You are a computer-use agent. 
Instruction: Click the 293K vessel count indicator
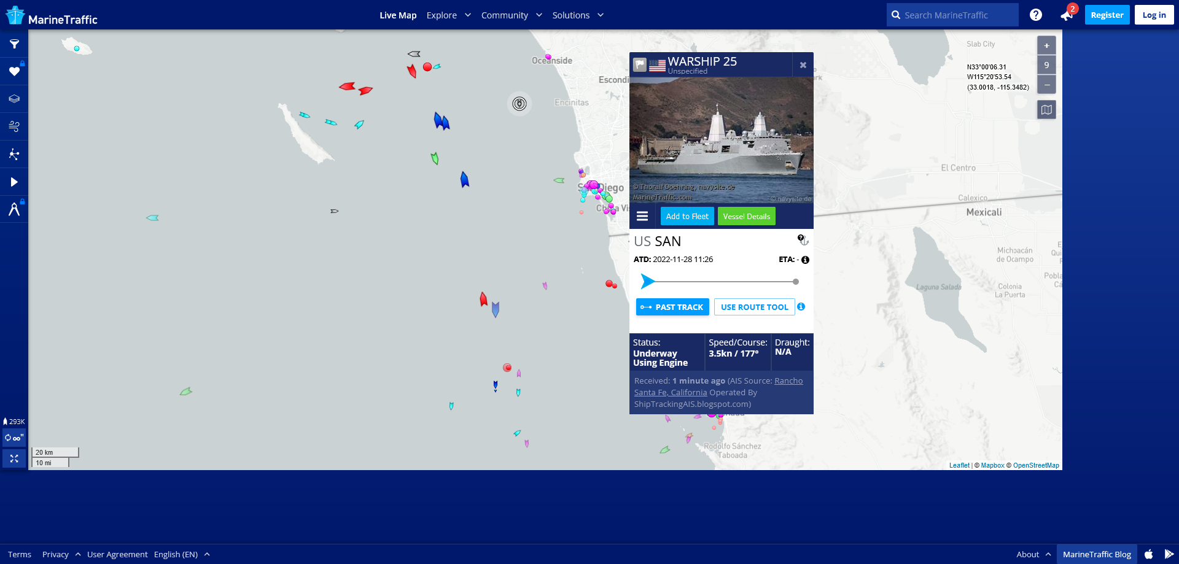[14, 422]
